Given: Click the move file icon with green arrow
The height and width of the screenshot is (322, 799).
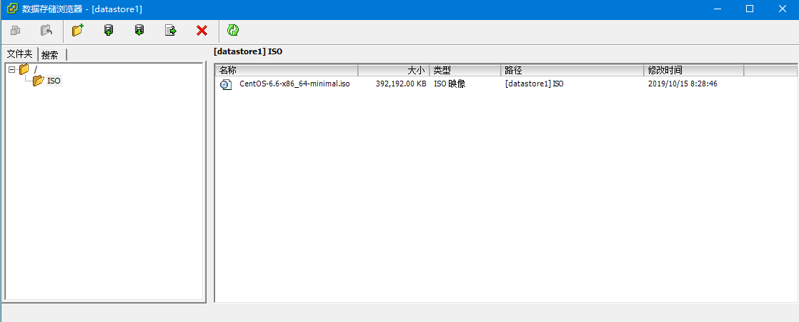Looking at the screenshot, I should 171,31.
